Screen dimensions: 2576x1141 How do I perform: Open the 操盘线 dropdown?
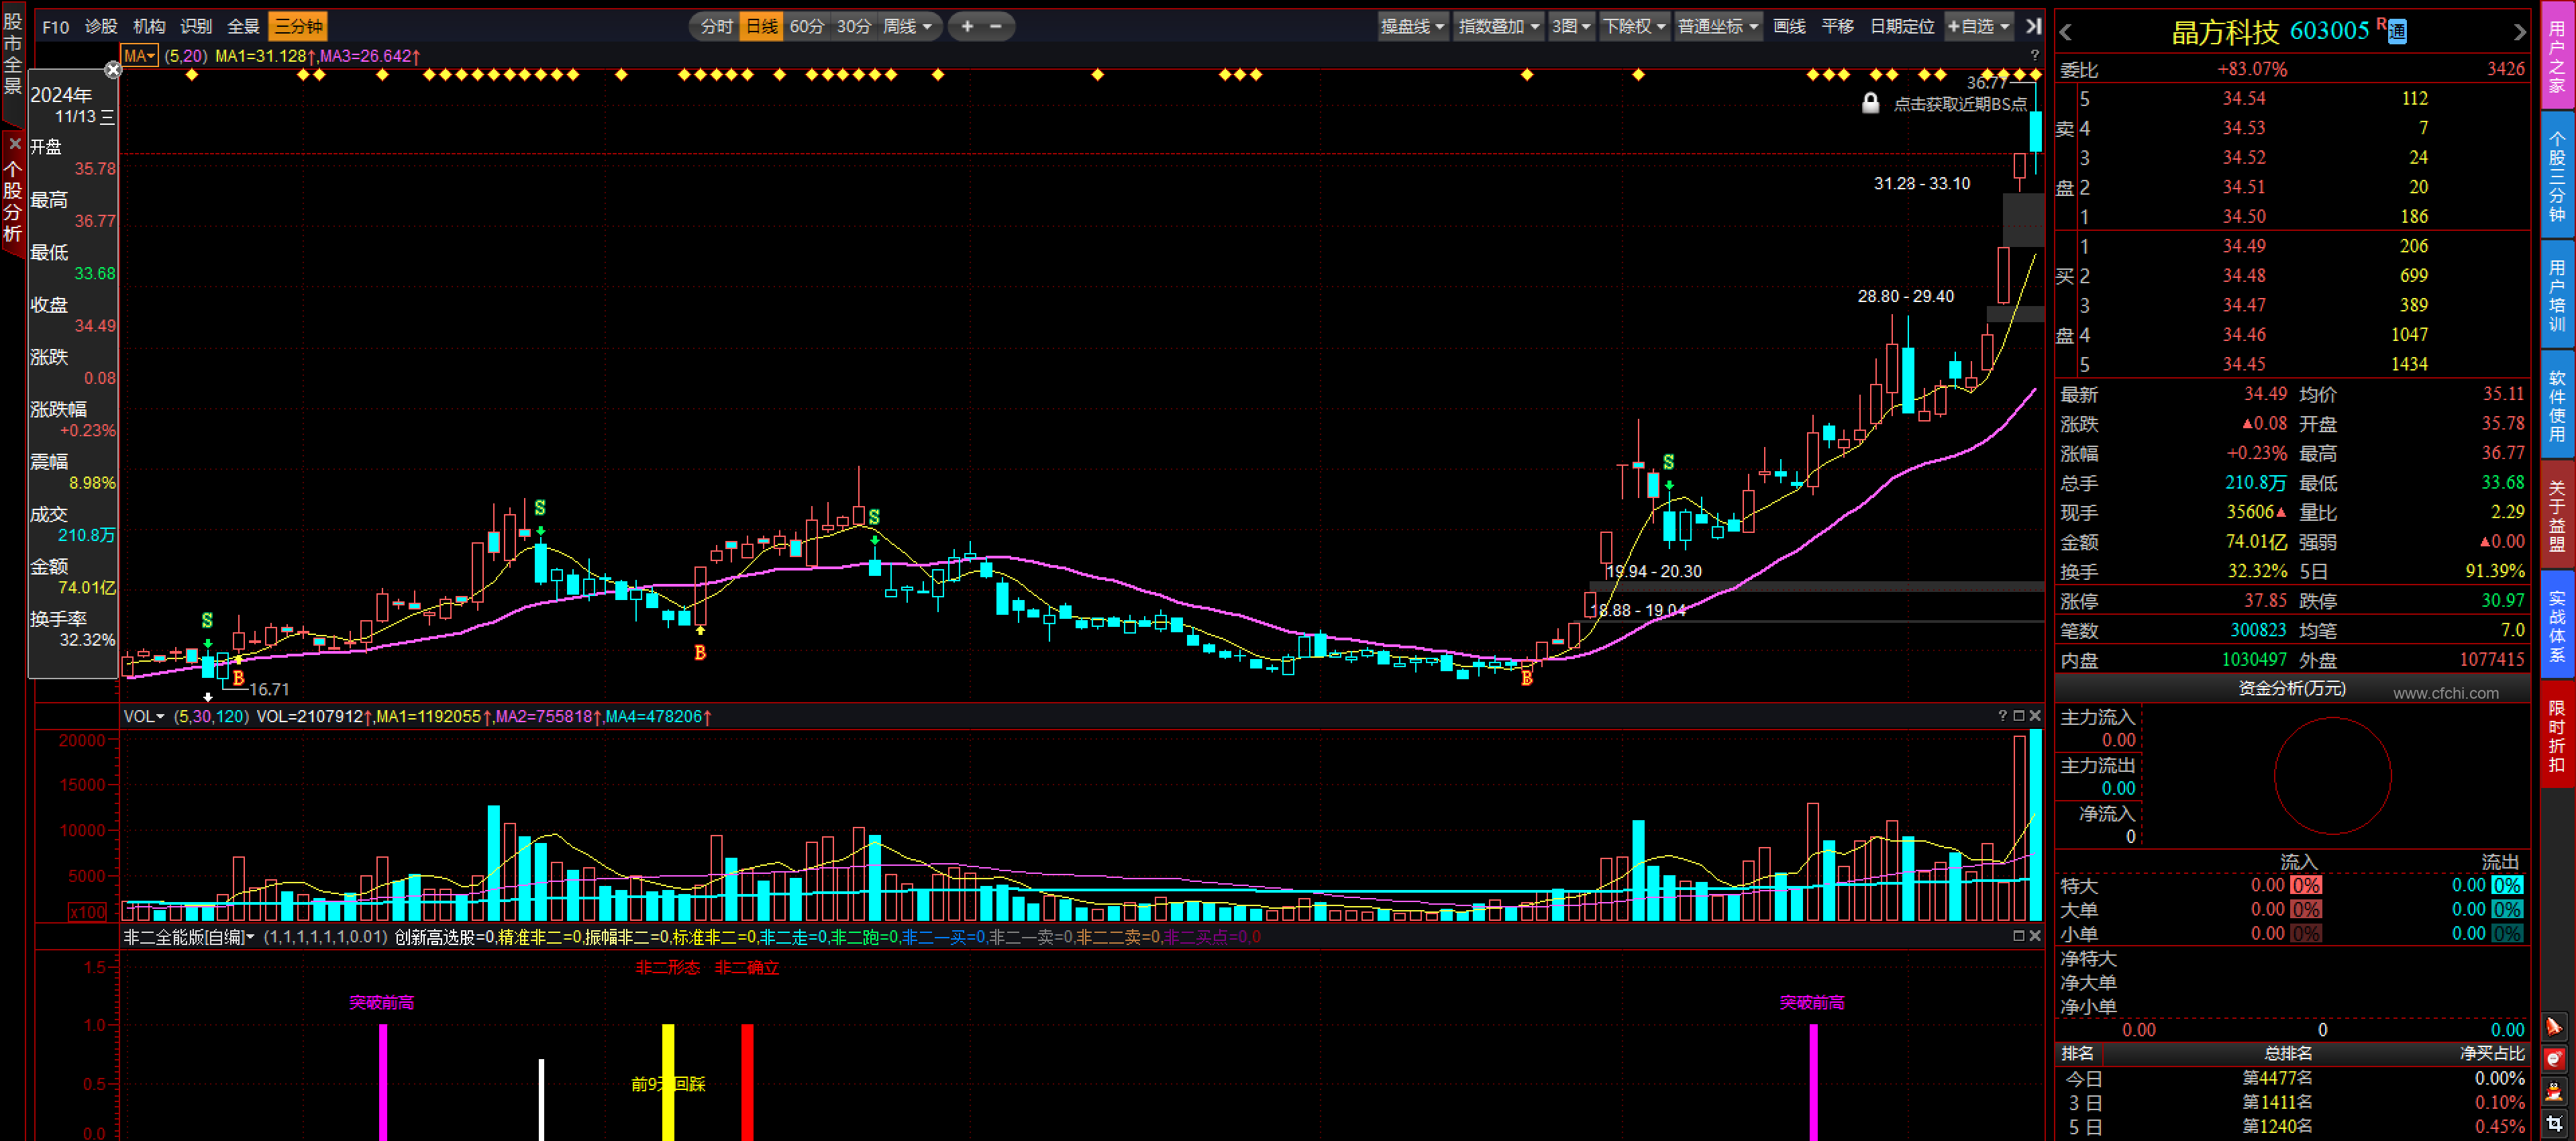(x=1412, y=27)
